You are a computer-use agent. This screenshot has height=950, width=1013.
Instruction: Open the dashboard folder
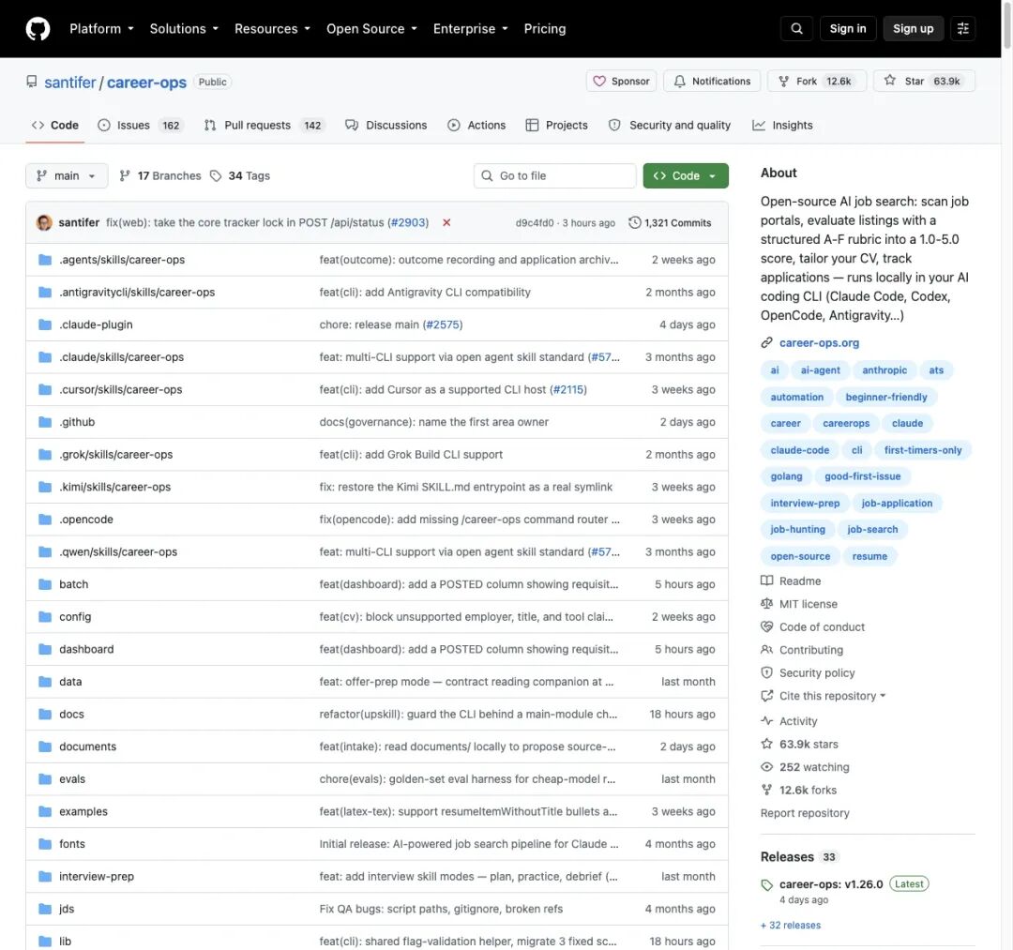(86, 649)
